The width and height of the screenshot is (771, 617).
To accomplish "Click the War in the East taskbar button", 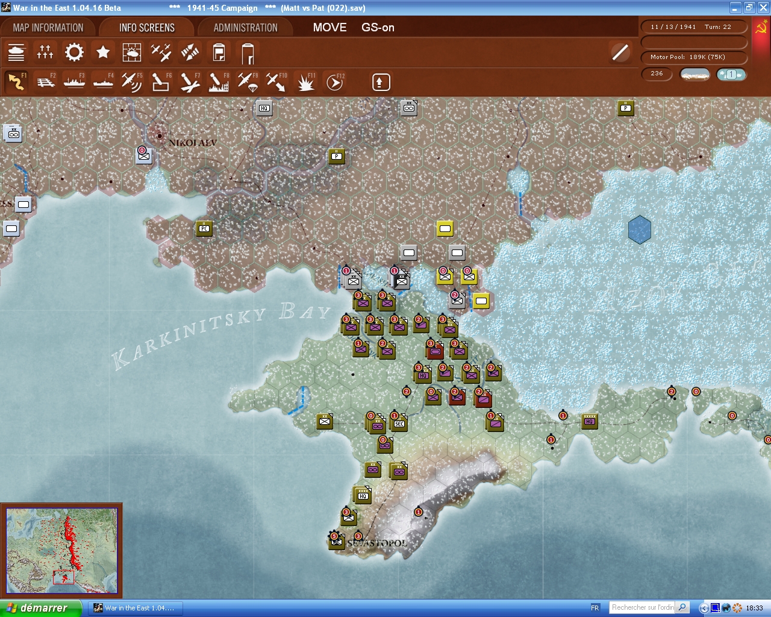I will tap(137, 608).
